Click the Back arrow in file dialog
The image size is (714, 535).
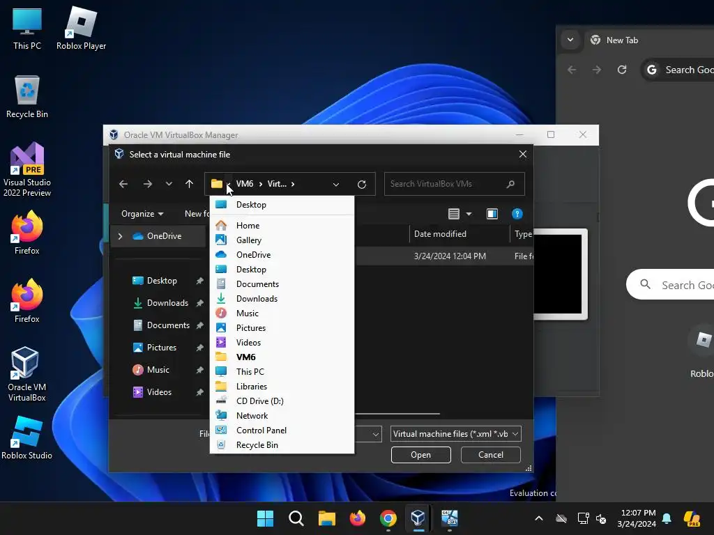[123, 184]
